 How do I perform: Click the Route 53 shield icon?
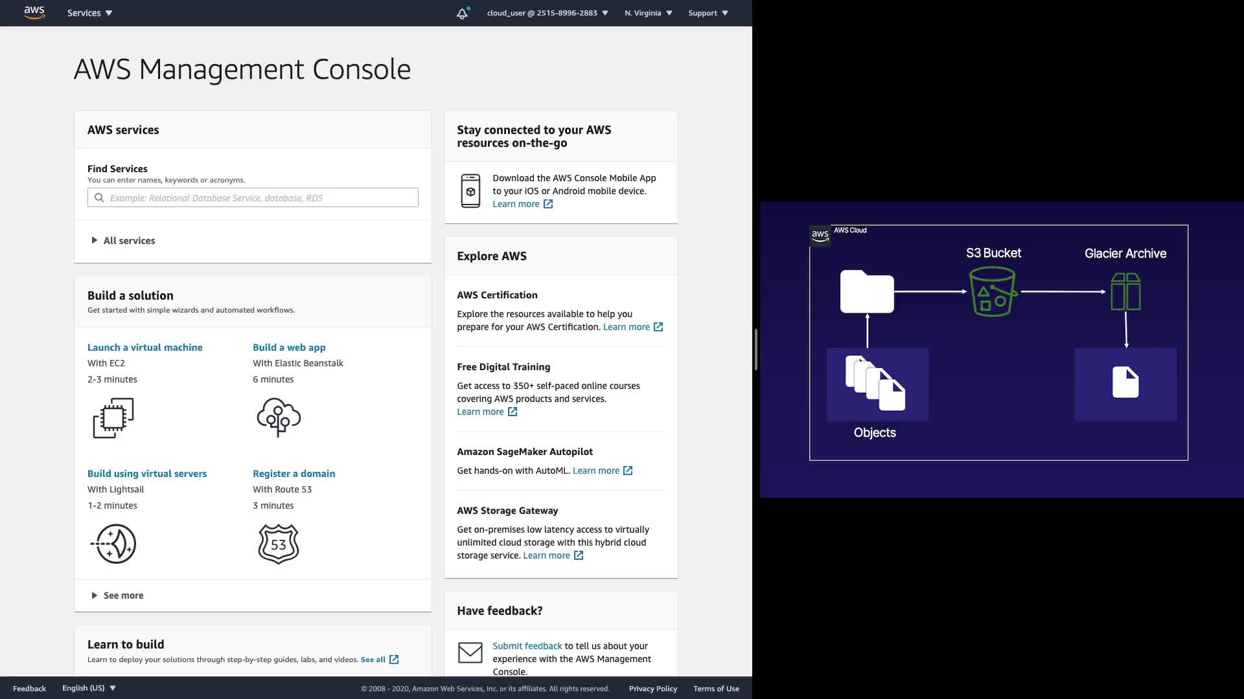click(279, 544)
